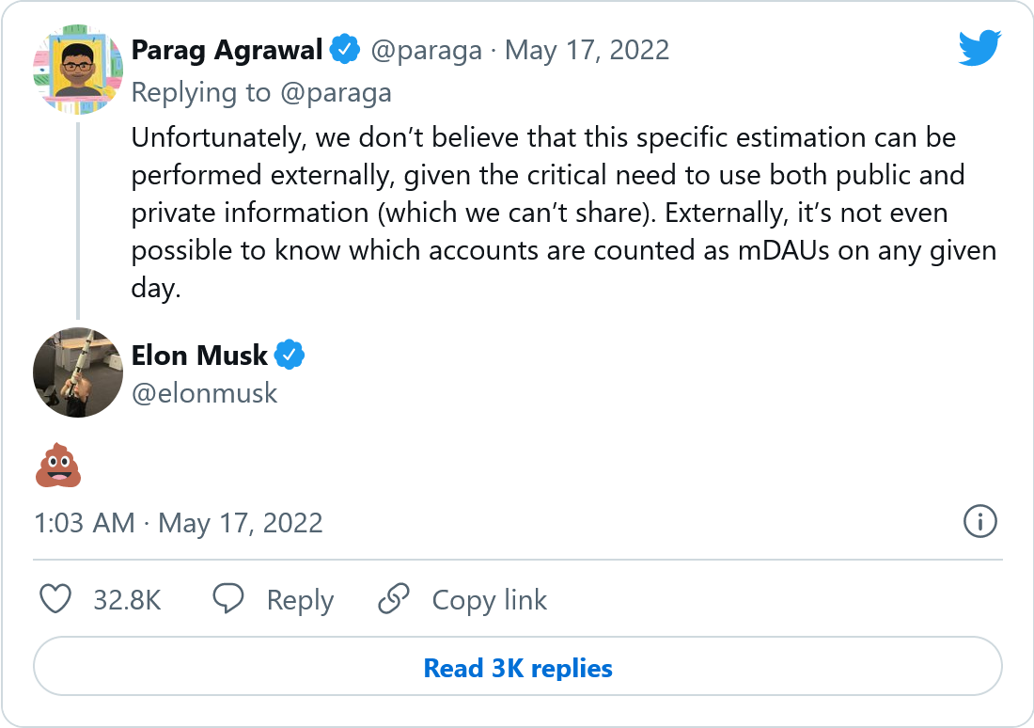Click Elon Musk's verified badge
Screen dimensions: 1034x728
[290, 356]
